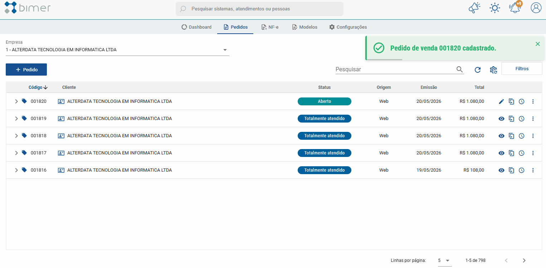Image resolution: width=546 pixels, height=268 pixels.
Task: Open more options for order 001816
Action: 533,171
